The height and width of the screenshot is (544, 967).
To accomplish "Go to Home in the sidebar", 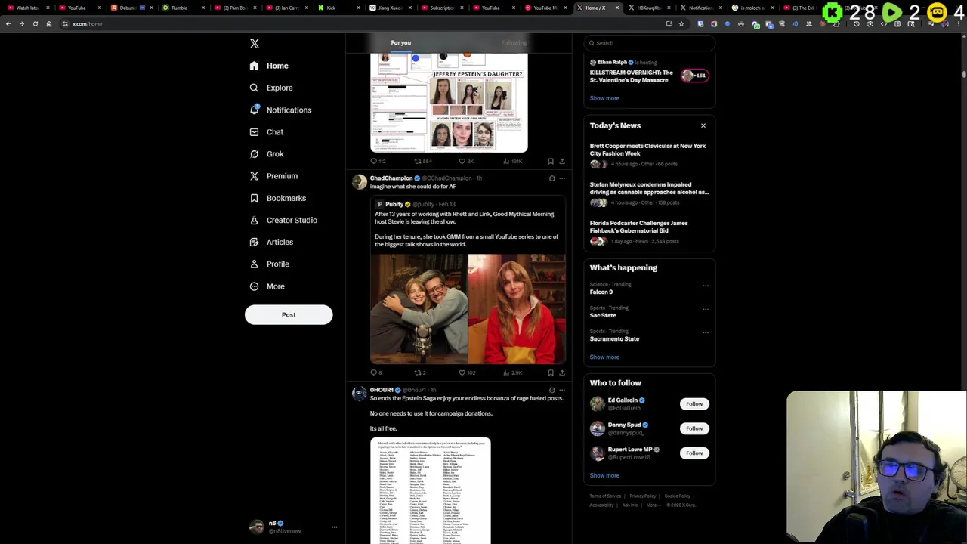I will [269, 66].
